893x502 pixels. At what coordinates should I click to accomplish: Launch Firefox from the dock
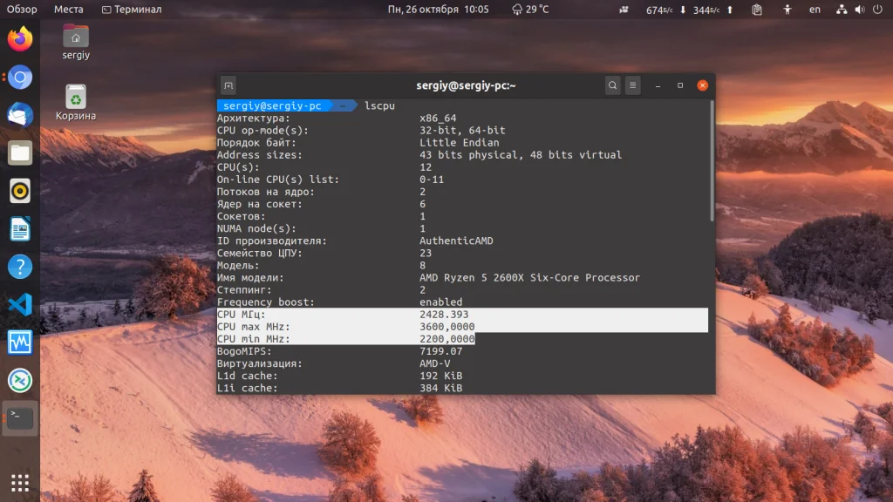(x=20, y=39)
